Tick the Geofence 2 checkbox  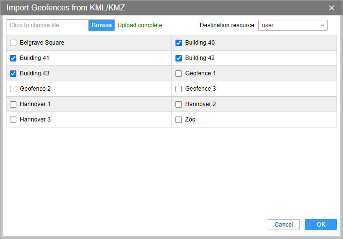(x=13, y=89)
